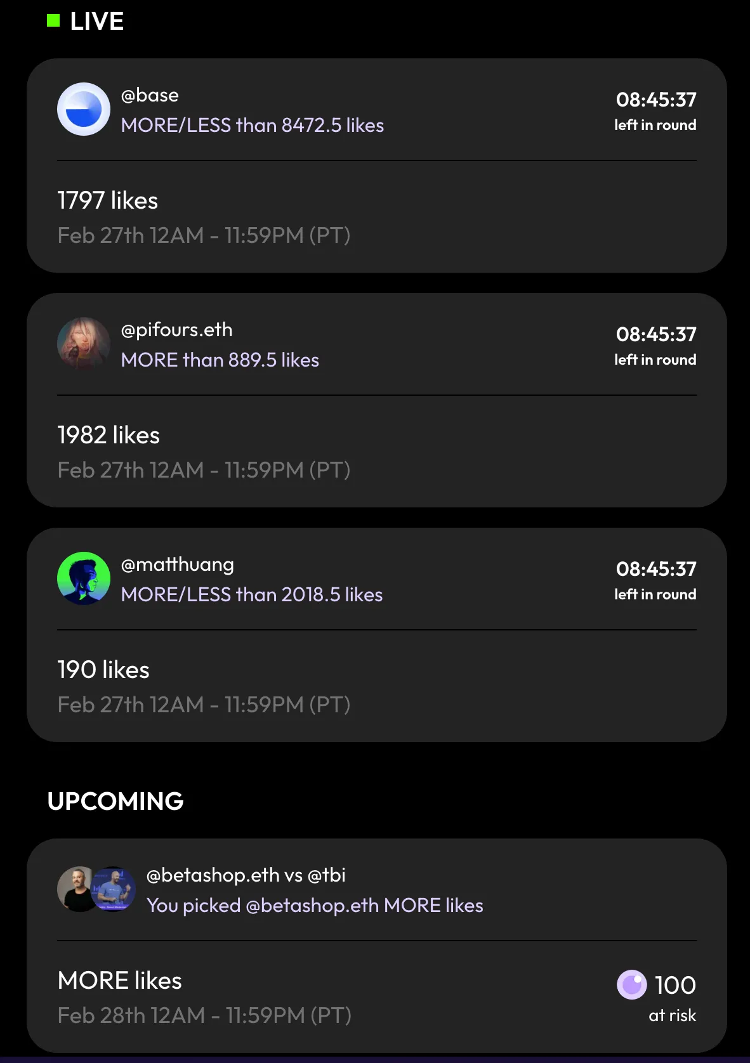Click the 190 likes count
Image resolution: width=750 pixels, height=1063 pixels.
(103, 670)
